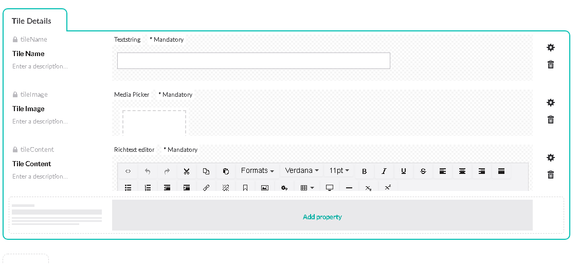Delete the Tile Name property
The width and height of the screenshot is (578, 264).
pyautogui.click(x=551, y=64)
